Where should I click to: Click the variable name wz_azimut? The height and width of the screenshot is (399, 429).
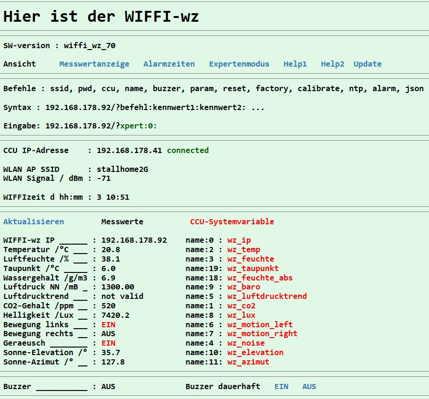(x=248, y=362)
